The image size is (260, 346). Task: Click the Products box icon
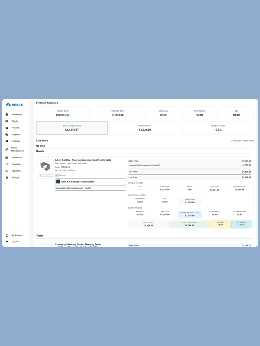7,141
